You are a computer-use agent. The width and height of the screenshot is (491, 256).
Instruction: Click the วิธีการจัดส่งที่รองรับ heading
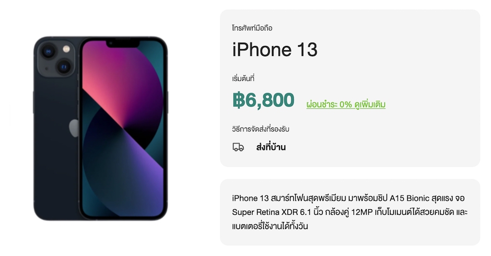261,129
